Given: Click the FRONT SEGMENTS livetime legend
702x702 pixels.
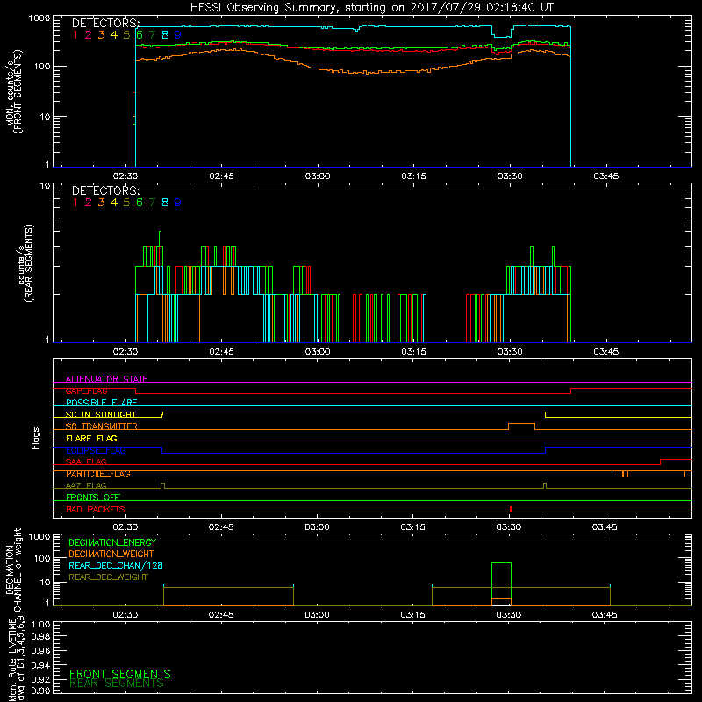Looking at the screenshot, I should tap(120, 674).
